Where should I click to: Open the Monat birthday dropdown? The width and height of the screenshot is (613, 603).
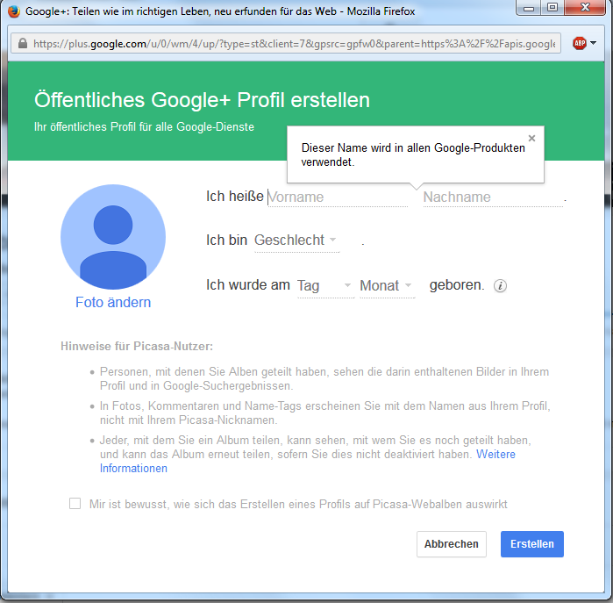coord(387,286)
